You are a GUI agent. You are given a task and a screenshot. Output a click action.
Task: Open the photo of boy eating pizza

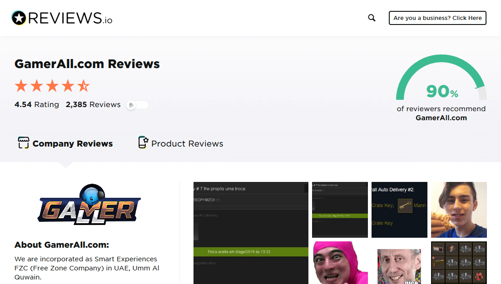point(459,210)
